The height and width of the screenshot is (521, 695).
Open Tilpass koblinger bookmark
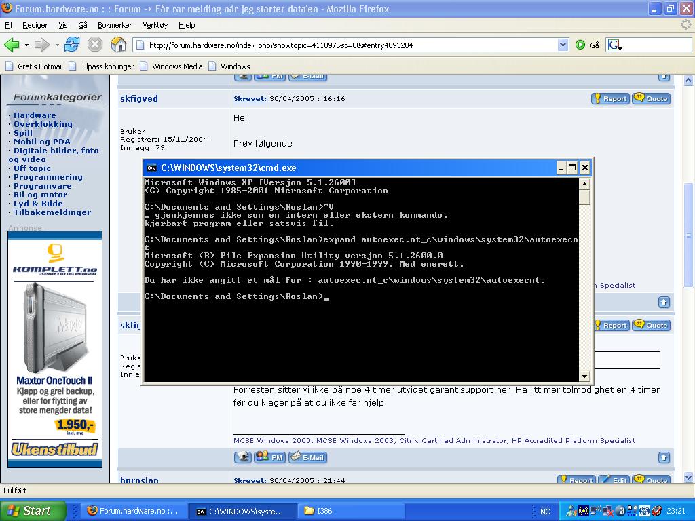tap(102, 66)
